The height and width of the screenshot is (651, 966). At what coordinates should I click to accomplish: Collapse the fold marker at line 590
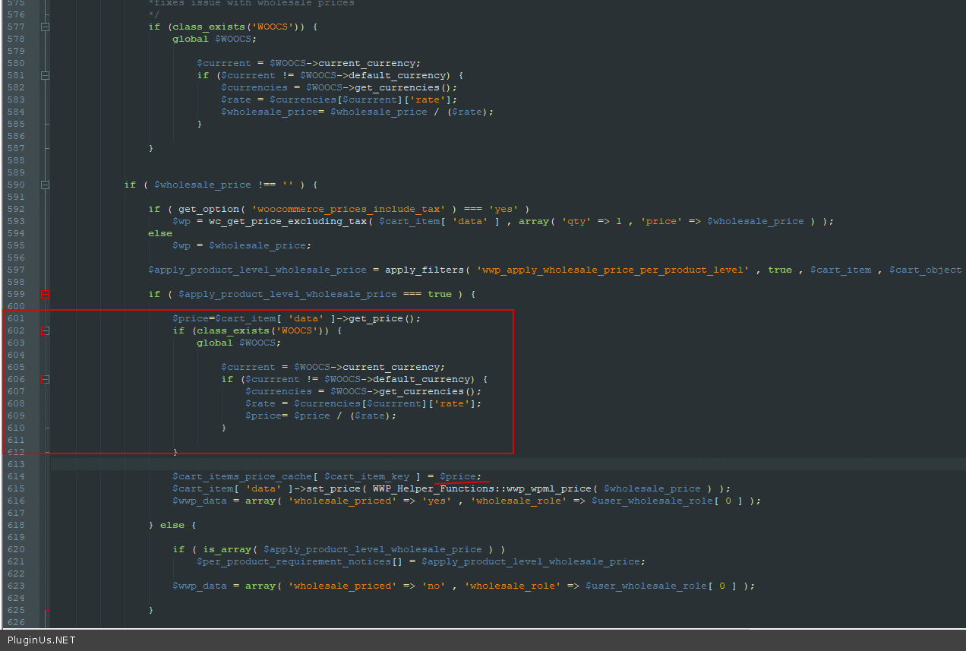click(x=46, y=185)
